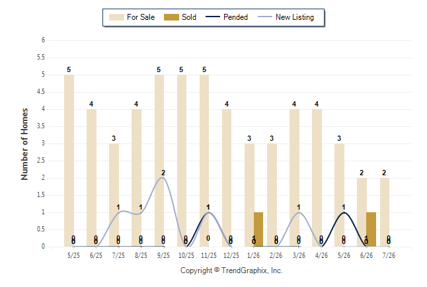This screenshot has width=427, height=287.
Task: Click the New Listing peak labeled 2
Action: pos(163,178)
